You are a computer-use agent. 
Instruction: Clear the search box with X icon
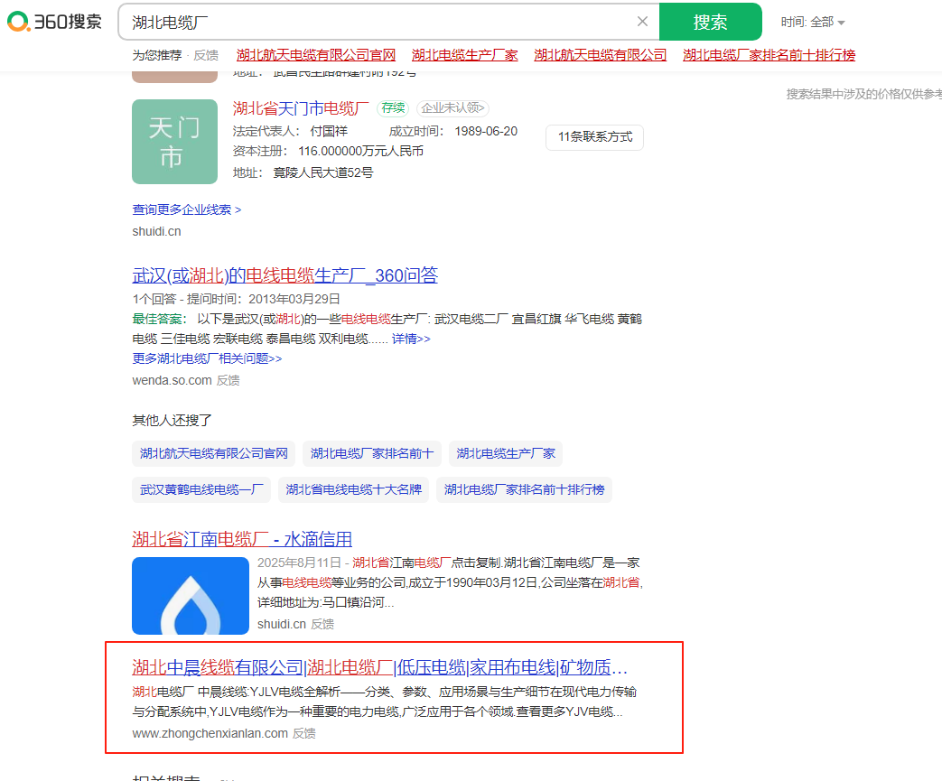(x=642, y=22)
